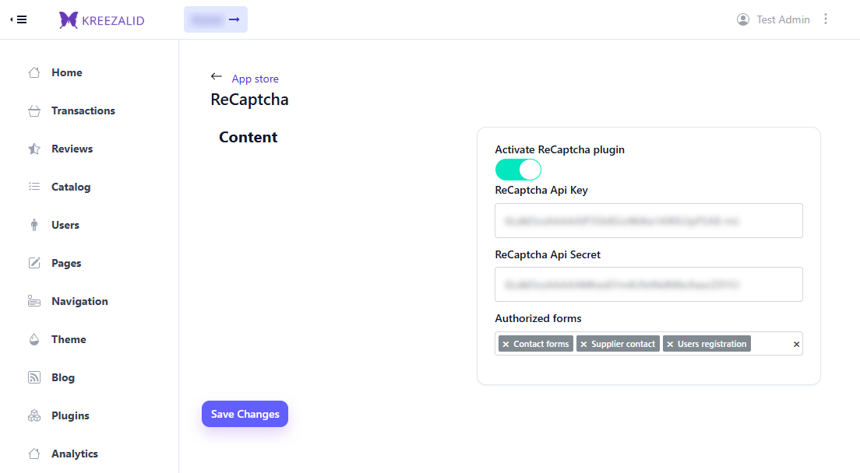
Task: Disable the Activate ReCaptcha plugin toggle
Action: click(x=518, y=170)
